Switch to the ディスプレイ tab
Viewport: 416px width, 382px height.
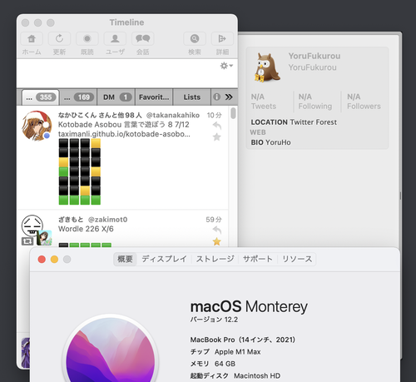(x=164, y=259)
